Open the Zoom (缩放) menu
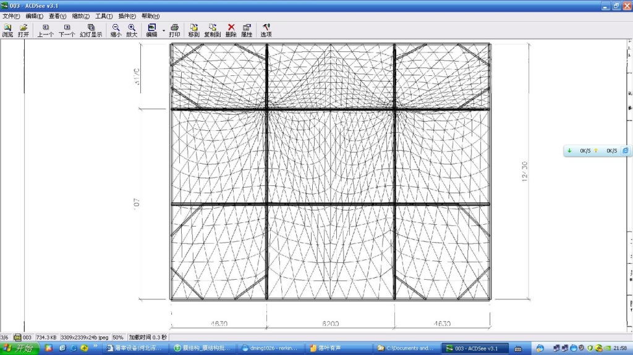 pyautogui.click(x=80, y=16)
